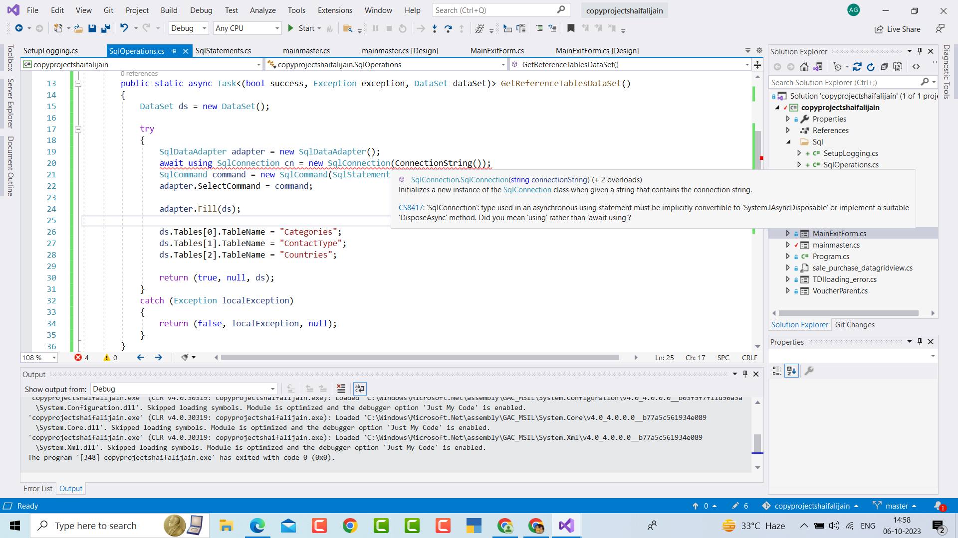Expand the mainmaster.cs tree item
The image size is (958, 538).
pyautogui.click(x=787, y=245)
